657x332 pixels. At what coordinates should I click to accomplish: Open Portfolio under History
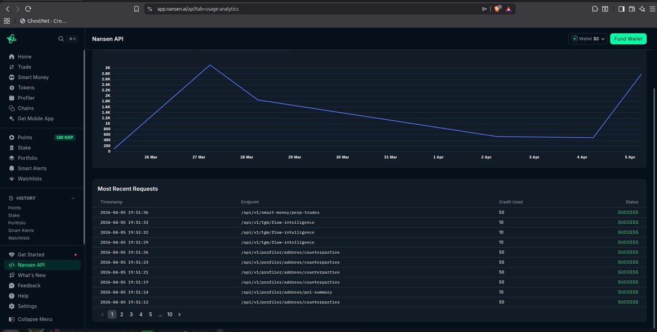[16, 223]
